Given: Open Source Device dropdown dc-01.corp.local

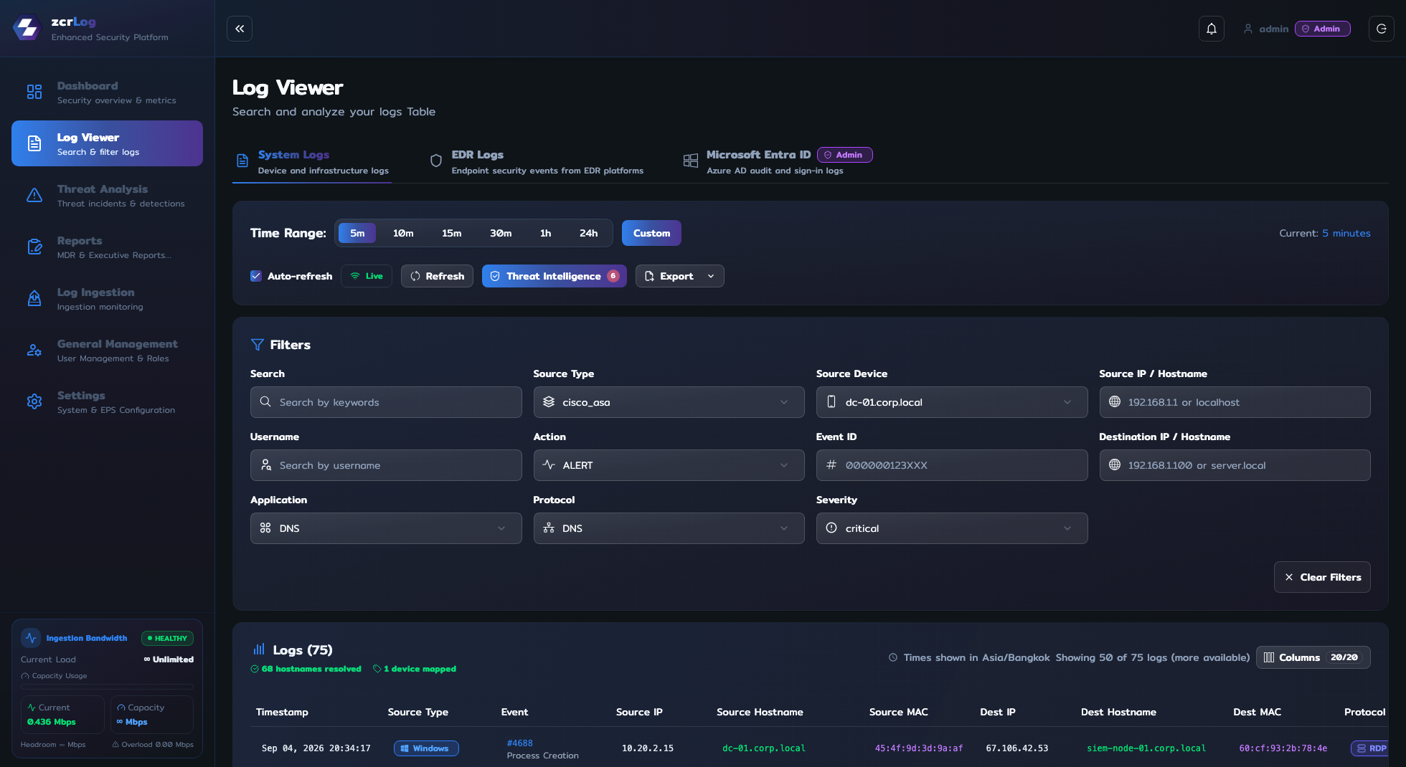Looking at the screenshot, I should pyautogui.click(x=952, y=402).
